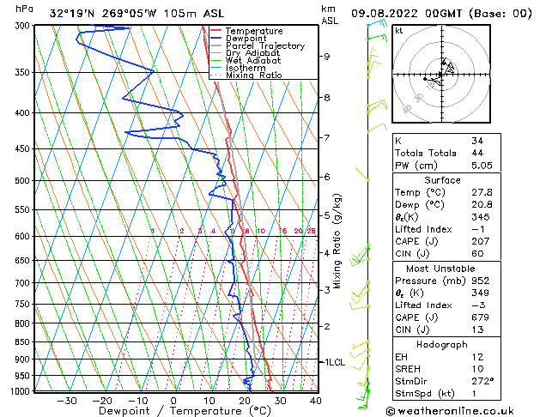
Task: Click the 1000 hPa pressure level label
Action: pyautogui.click(x=21, y=391)
